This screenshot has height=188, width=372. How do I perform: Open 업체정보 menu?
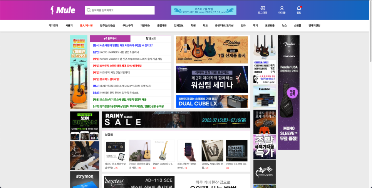179,26
